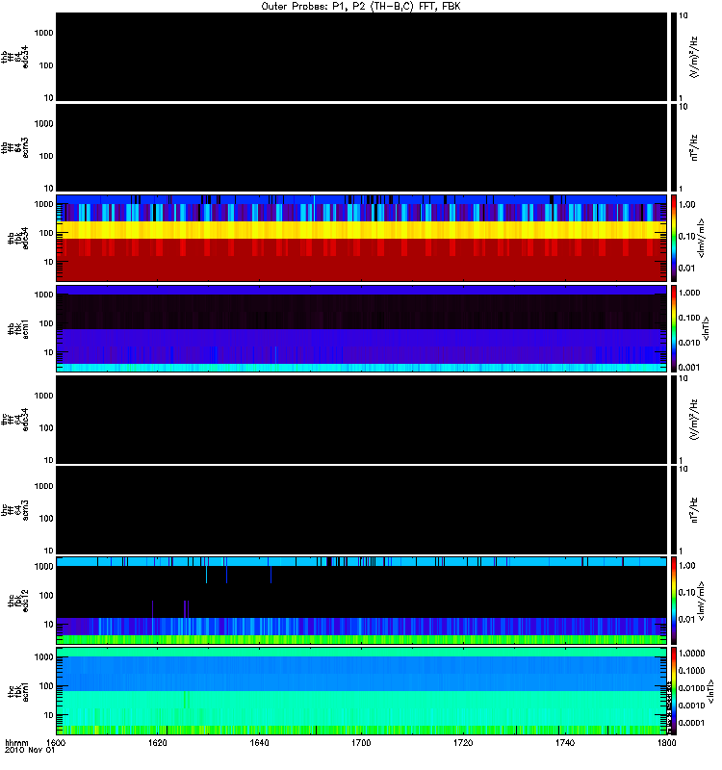Click the 'thb fff 64 edc34' y-axis title
722x770 pixels.
[x=14, y=57]
